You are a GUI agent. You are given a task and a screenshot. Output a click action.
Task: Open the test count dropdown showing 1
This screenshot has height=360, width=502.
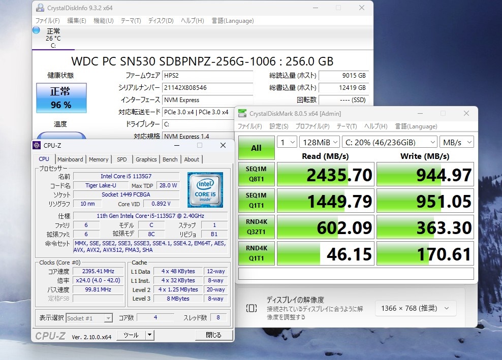(x=287, y=142)
